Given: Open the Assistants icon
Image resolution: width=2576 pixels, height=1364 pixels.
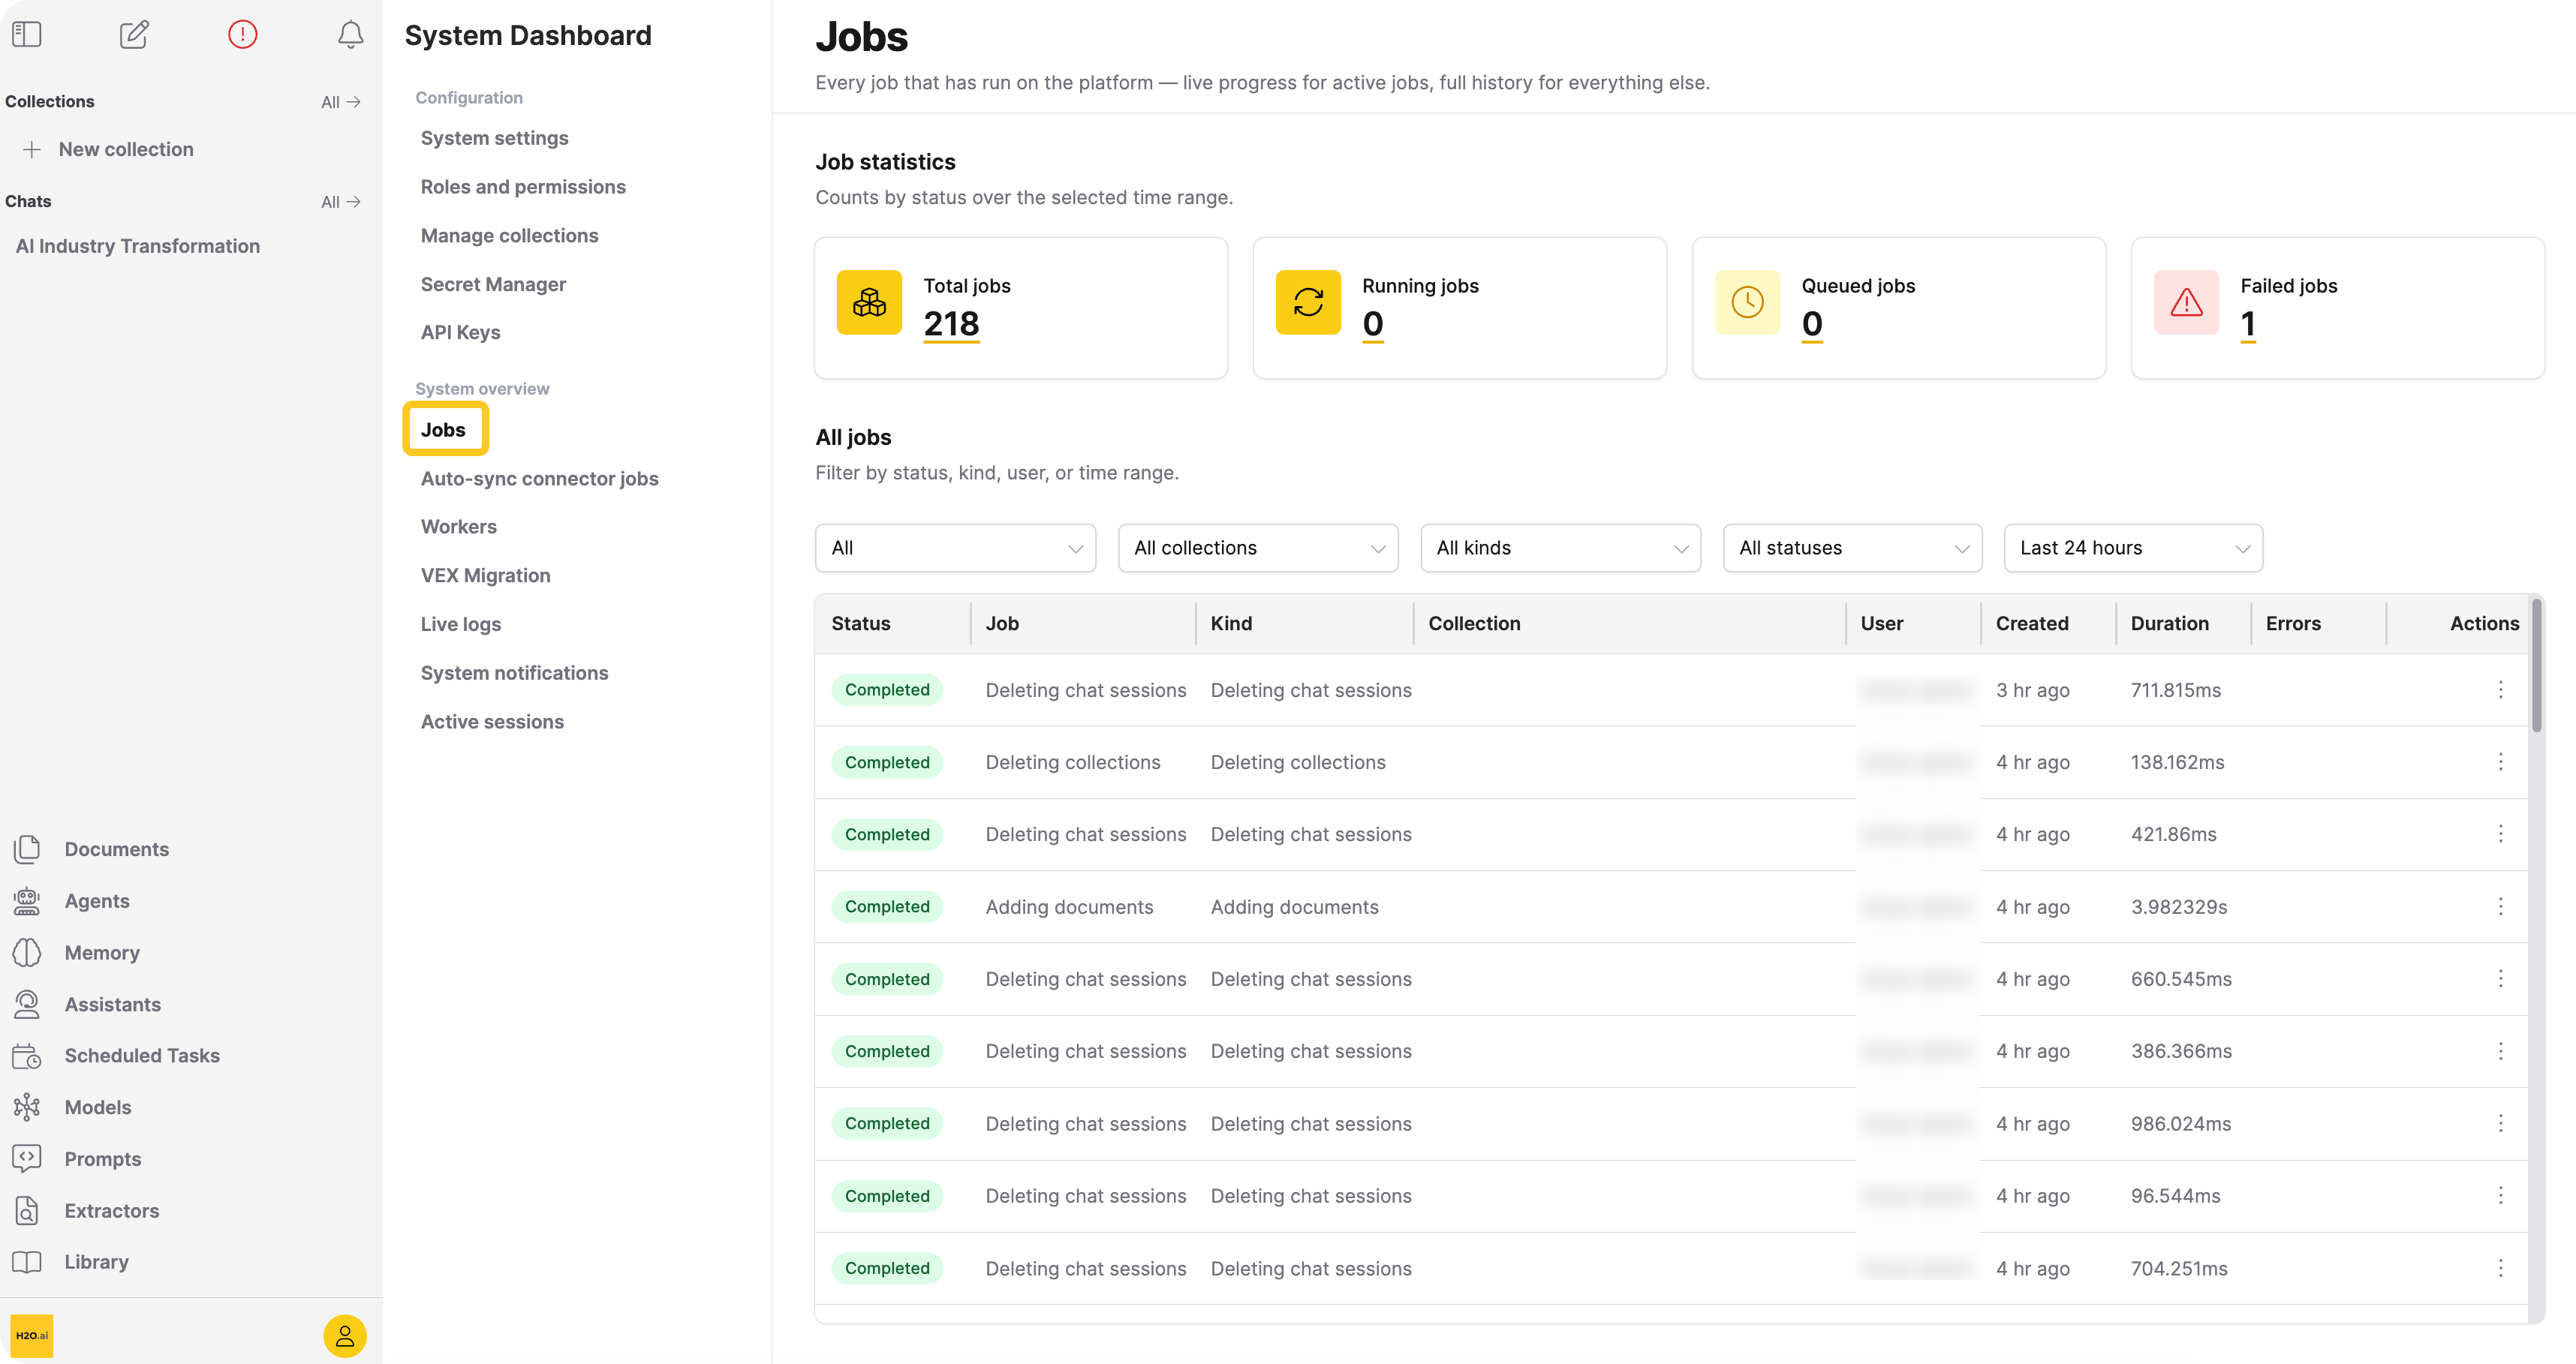Looking at the screenshot, I should [x=27, y=1005].
